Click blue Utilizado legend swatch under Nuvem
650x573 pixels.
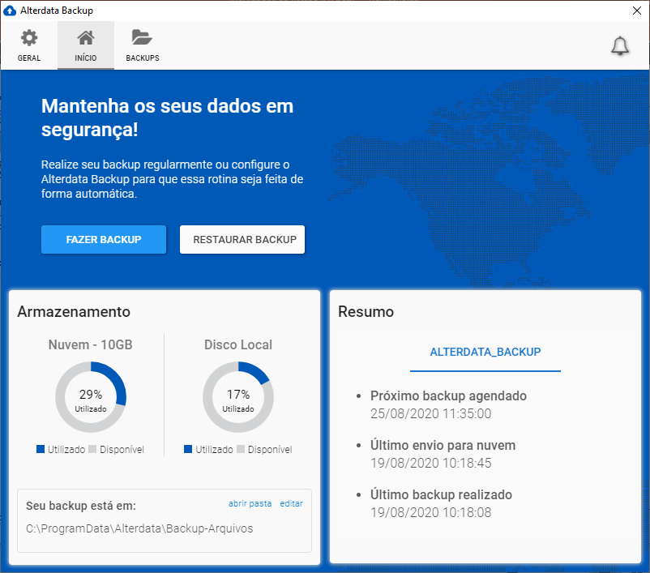pos(41,449)
